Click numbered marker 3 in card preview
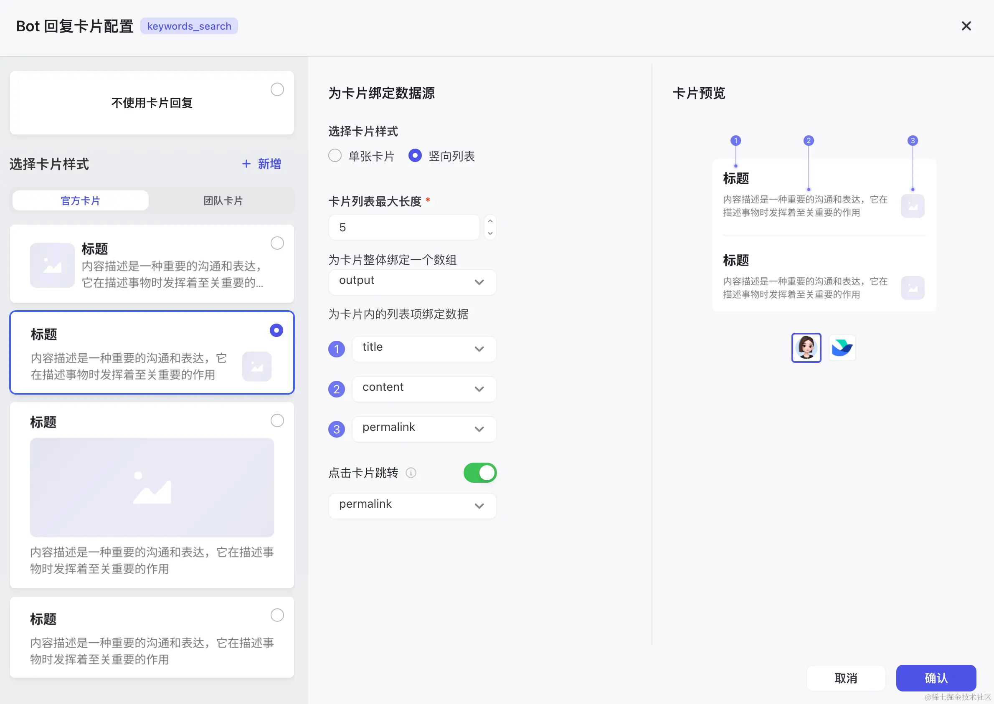The image size is (994, 704). (x=912, y=140)
